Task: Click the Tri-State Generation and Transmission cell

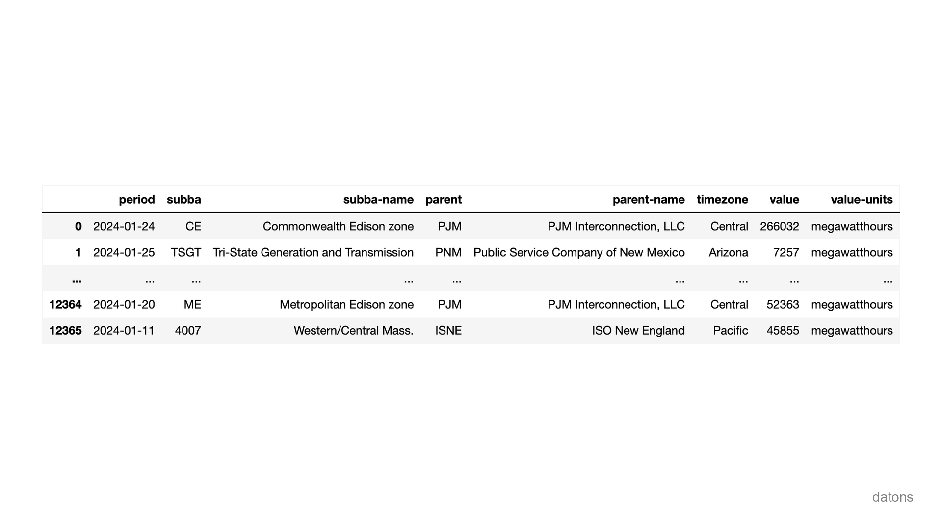Action: [x=313, y=252]
